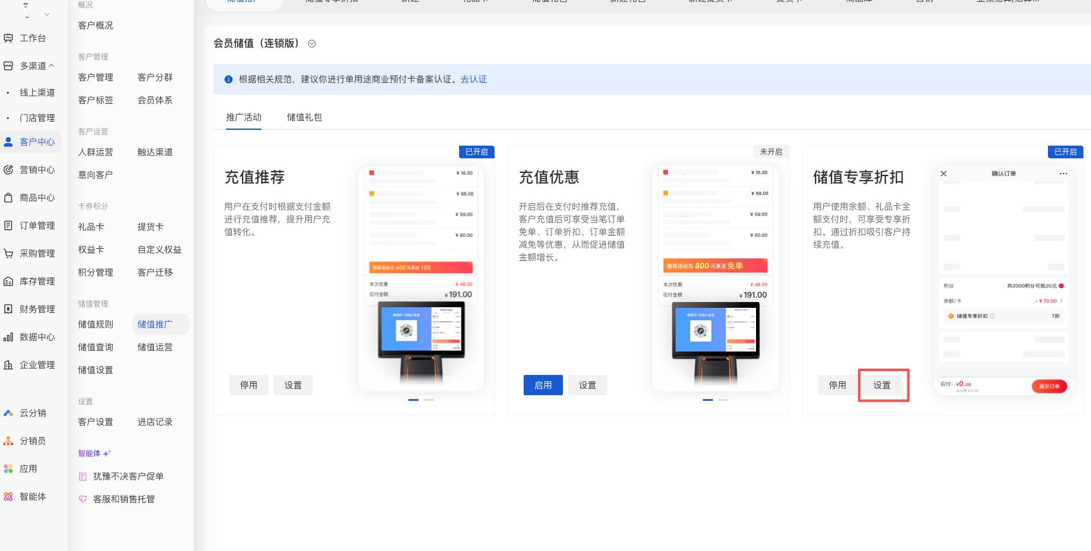Open 客户设置 under 设置 section
The width and height of the screenshot is (1091, 551).
pyautogui.click(x=96, y=422)
